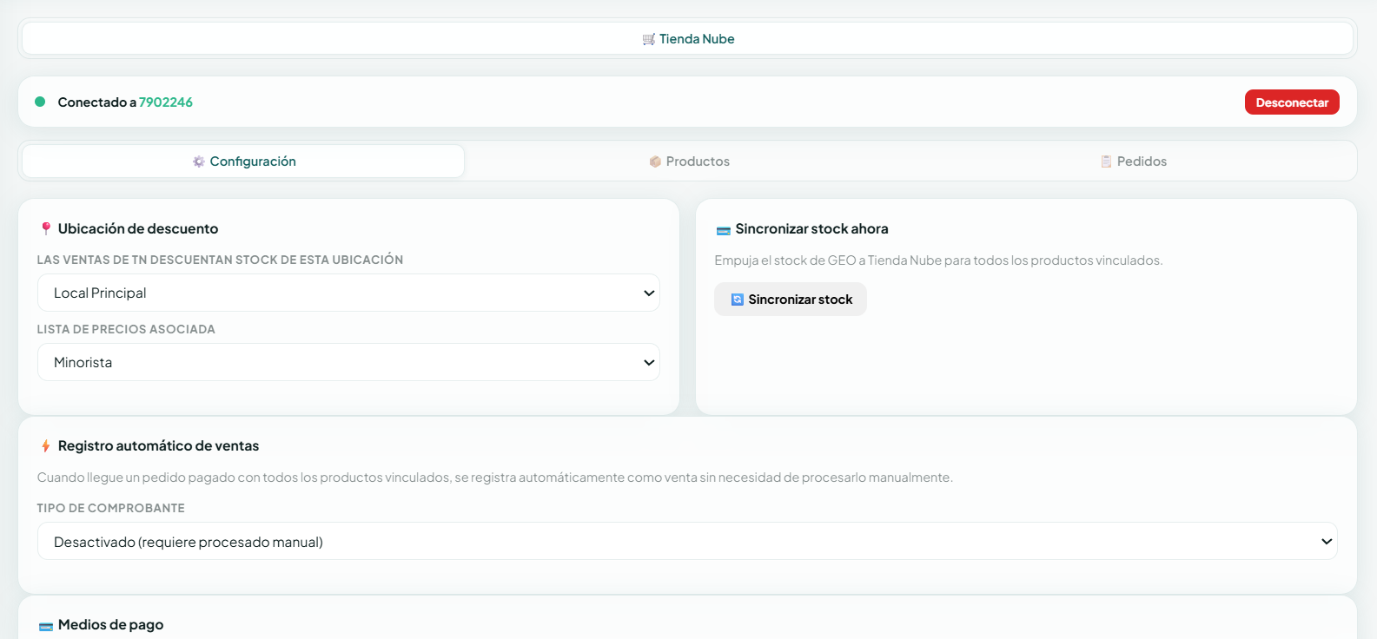Click the Registro automático de ventas heading
The width and height of the screenshot is (1377, 639).
pos(158,446)
